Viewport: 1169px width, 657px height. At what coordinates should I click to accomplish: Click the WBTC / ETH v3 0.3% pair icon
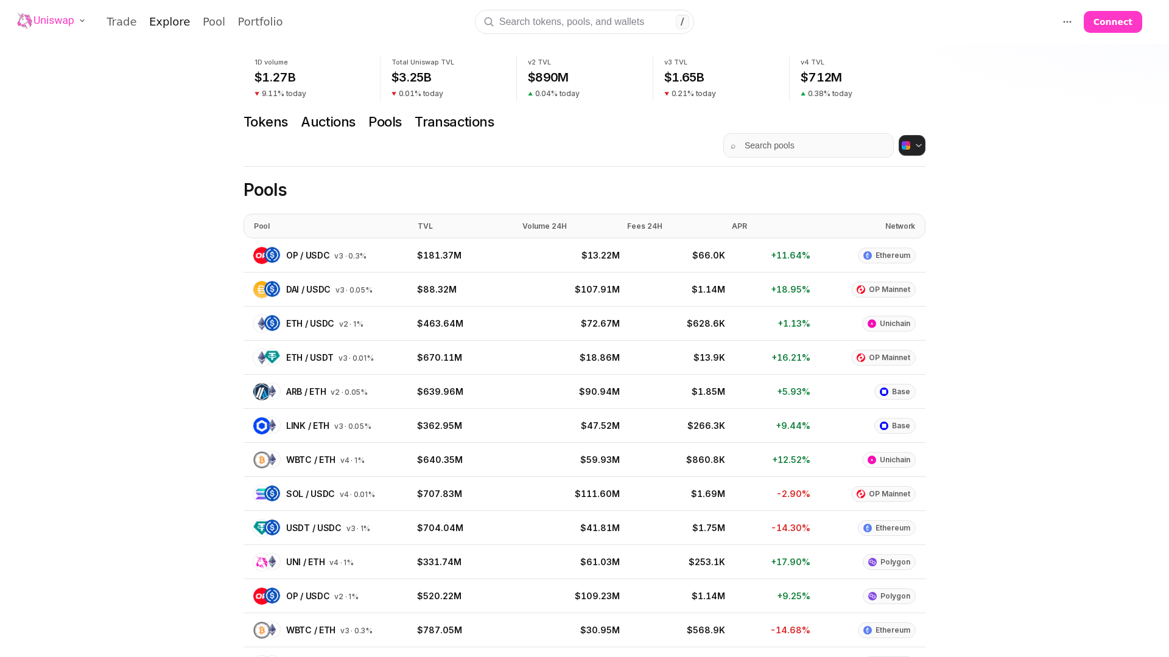coord(267,630)
